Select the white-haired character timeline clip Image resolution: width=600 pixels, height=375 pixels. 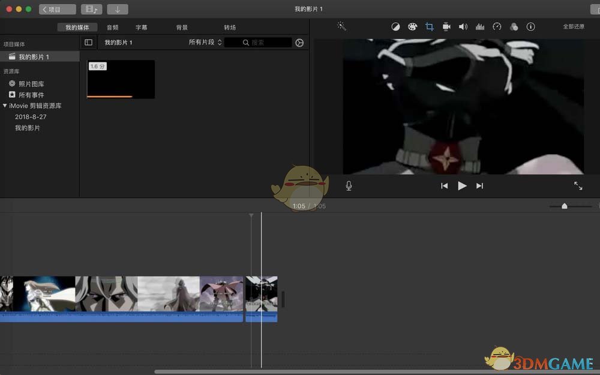pos(106,294)
